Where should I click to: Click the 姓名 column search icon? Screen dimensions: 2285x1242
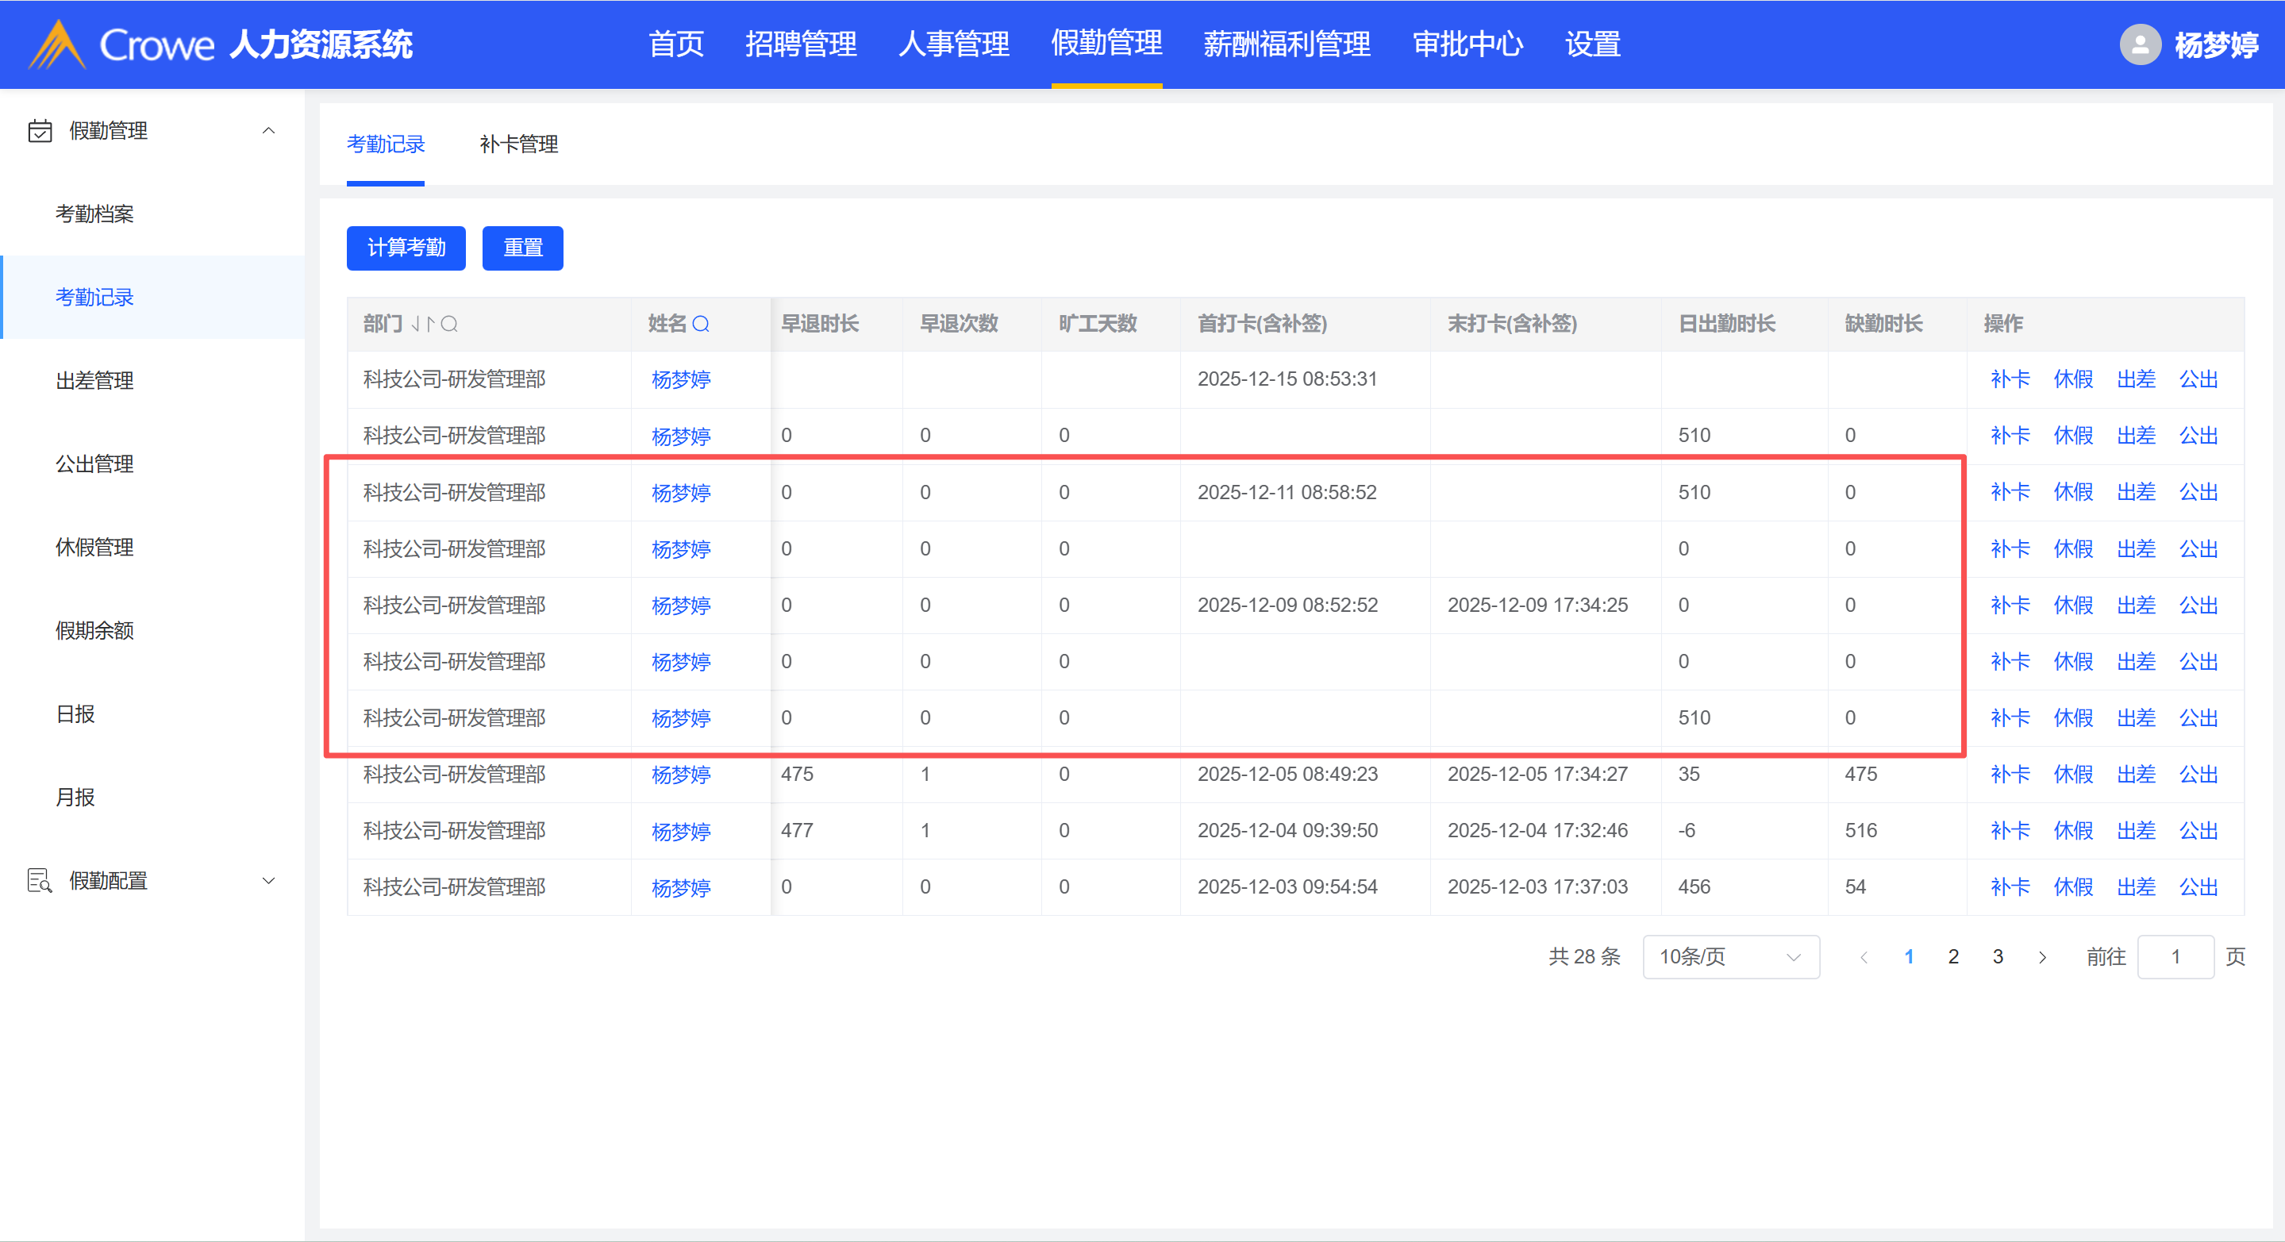coord(701,324)
